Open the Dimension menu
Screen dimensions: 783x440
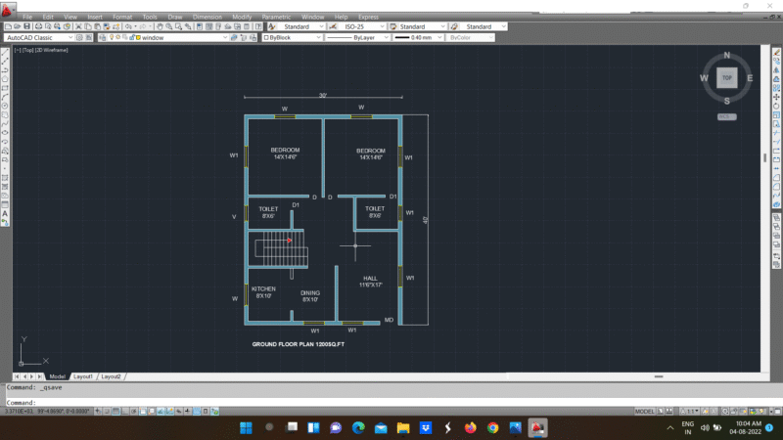point(207,17)
